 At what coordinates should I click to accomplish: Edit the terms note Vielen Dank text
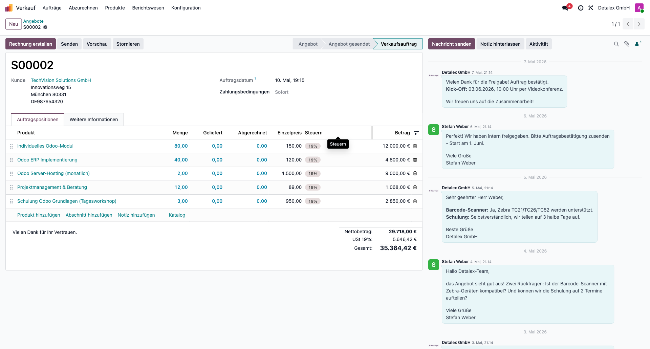(x=45, y=232)
